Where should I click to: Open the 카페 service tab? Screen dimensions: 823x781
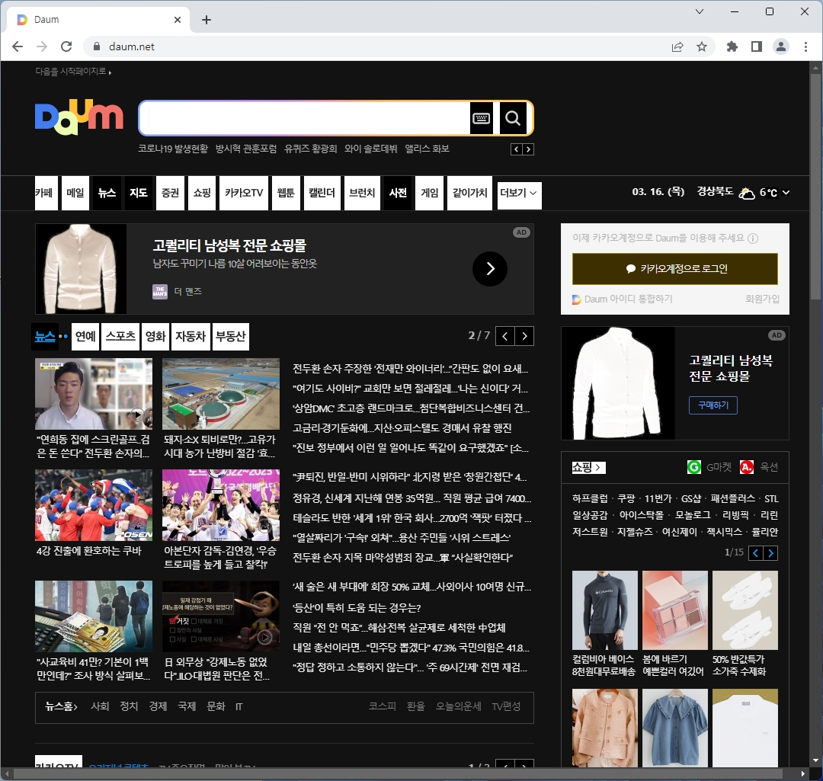click(46, 193)
